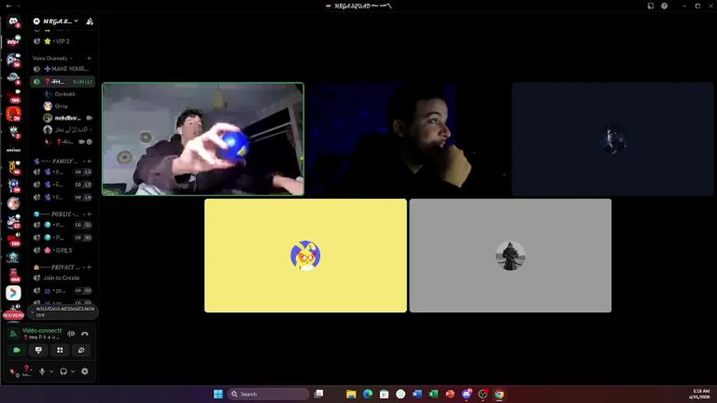Image resolution: width=717 pixels, height=403 pixels.
Task: Open Discord icon on taskbar
Action: pos(467,394)
